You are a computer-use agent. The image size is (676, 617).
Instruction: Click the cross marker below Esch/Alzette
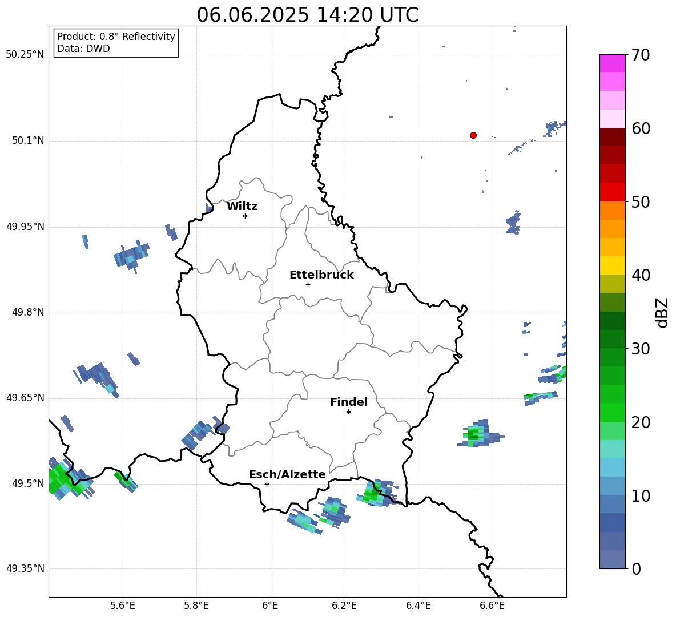(267, 484)
